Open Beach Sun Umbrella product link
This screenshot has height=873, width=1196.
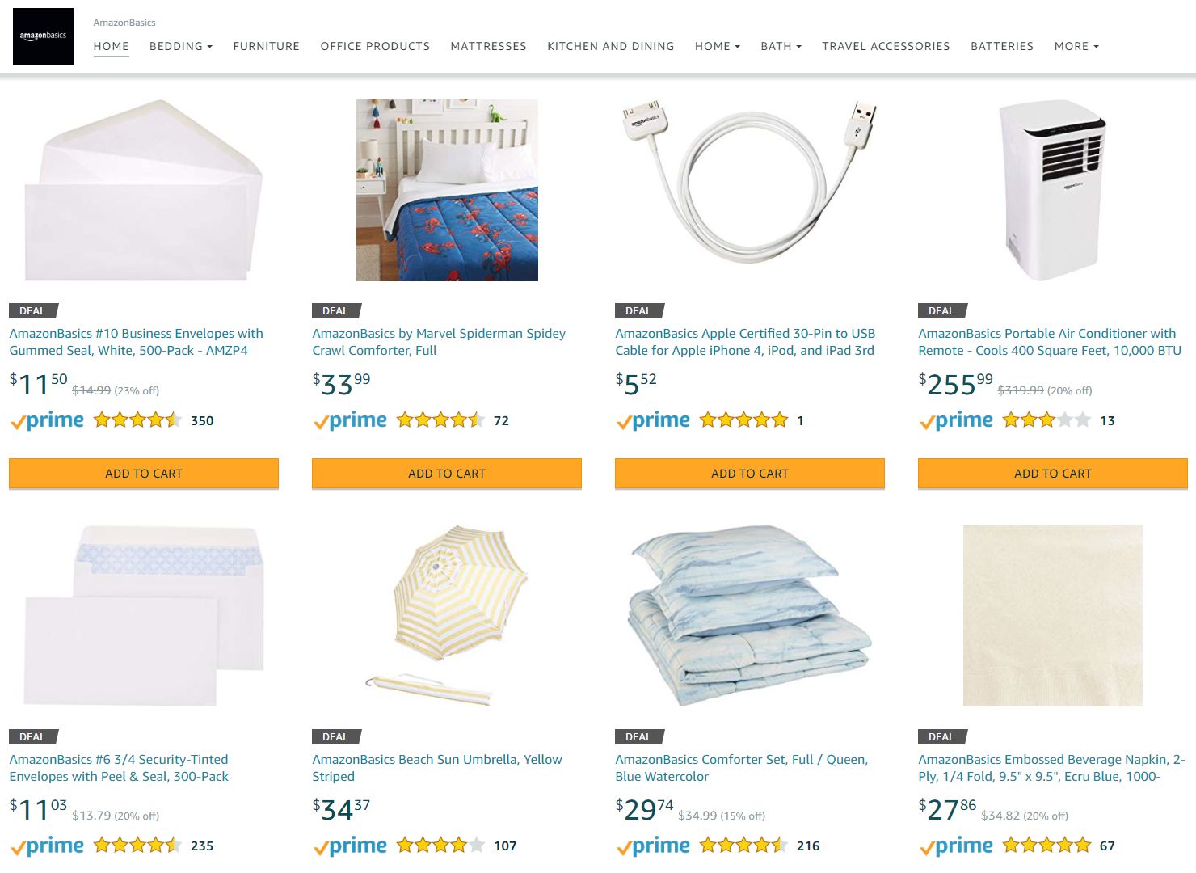pos(436,768)
